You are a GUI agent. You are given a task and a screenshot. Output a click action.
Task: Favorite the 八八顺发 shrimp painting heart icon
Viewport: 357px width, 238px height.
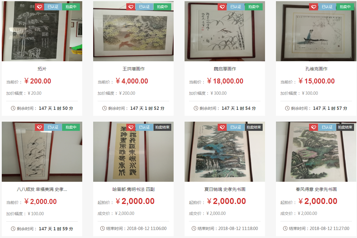tap(39, 127)
